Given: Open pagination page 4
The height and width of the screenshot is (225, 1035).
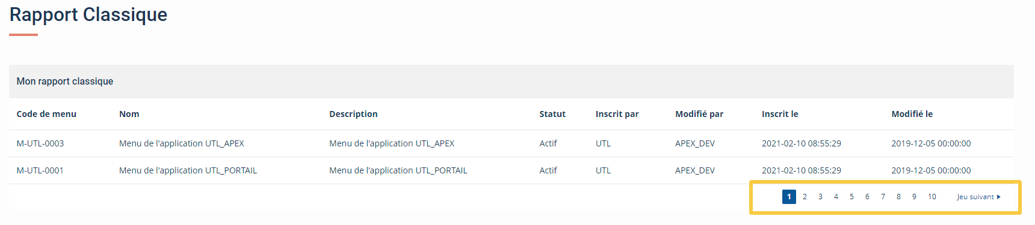Looking at the screenshot, I should point(836,197).
